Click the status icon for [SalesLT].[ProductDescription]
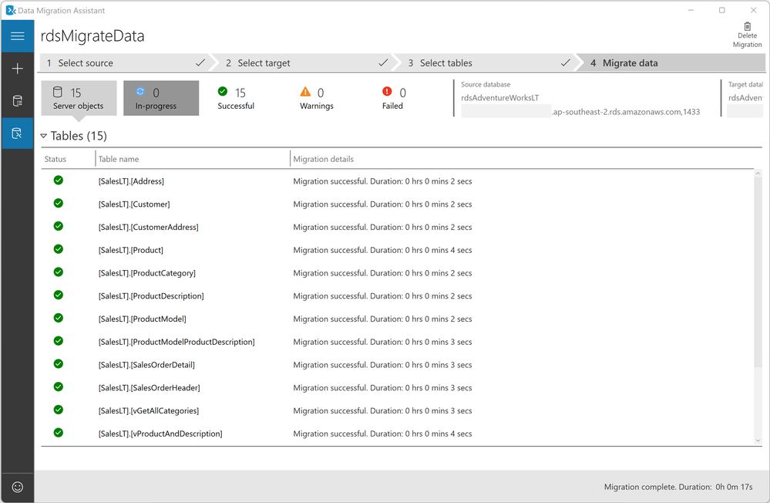 point(59,295)
